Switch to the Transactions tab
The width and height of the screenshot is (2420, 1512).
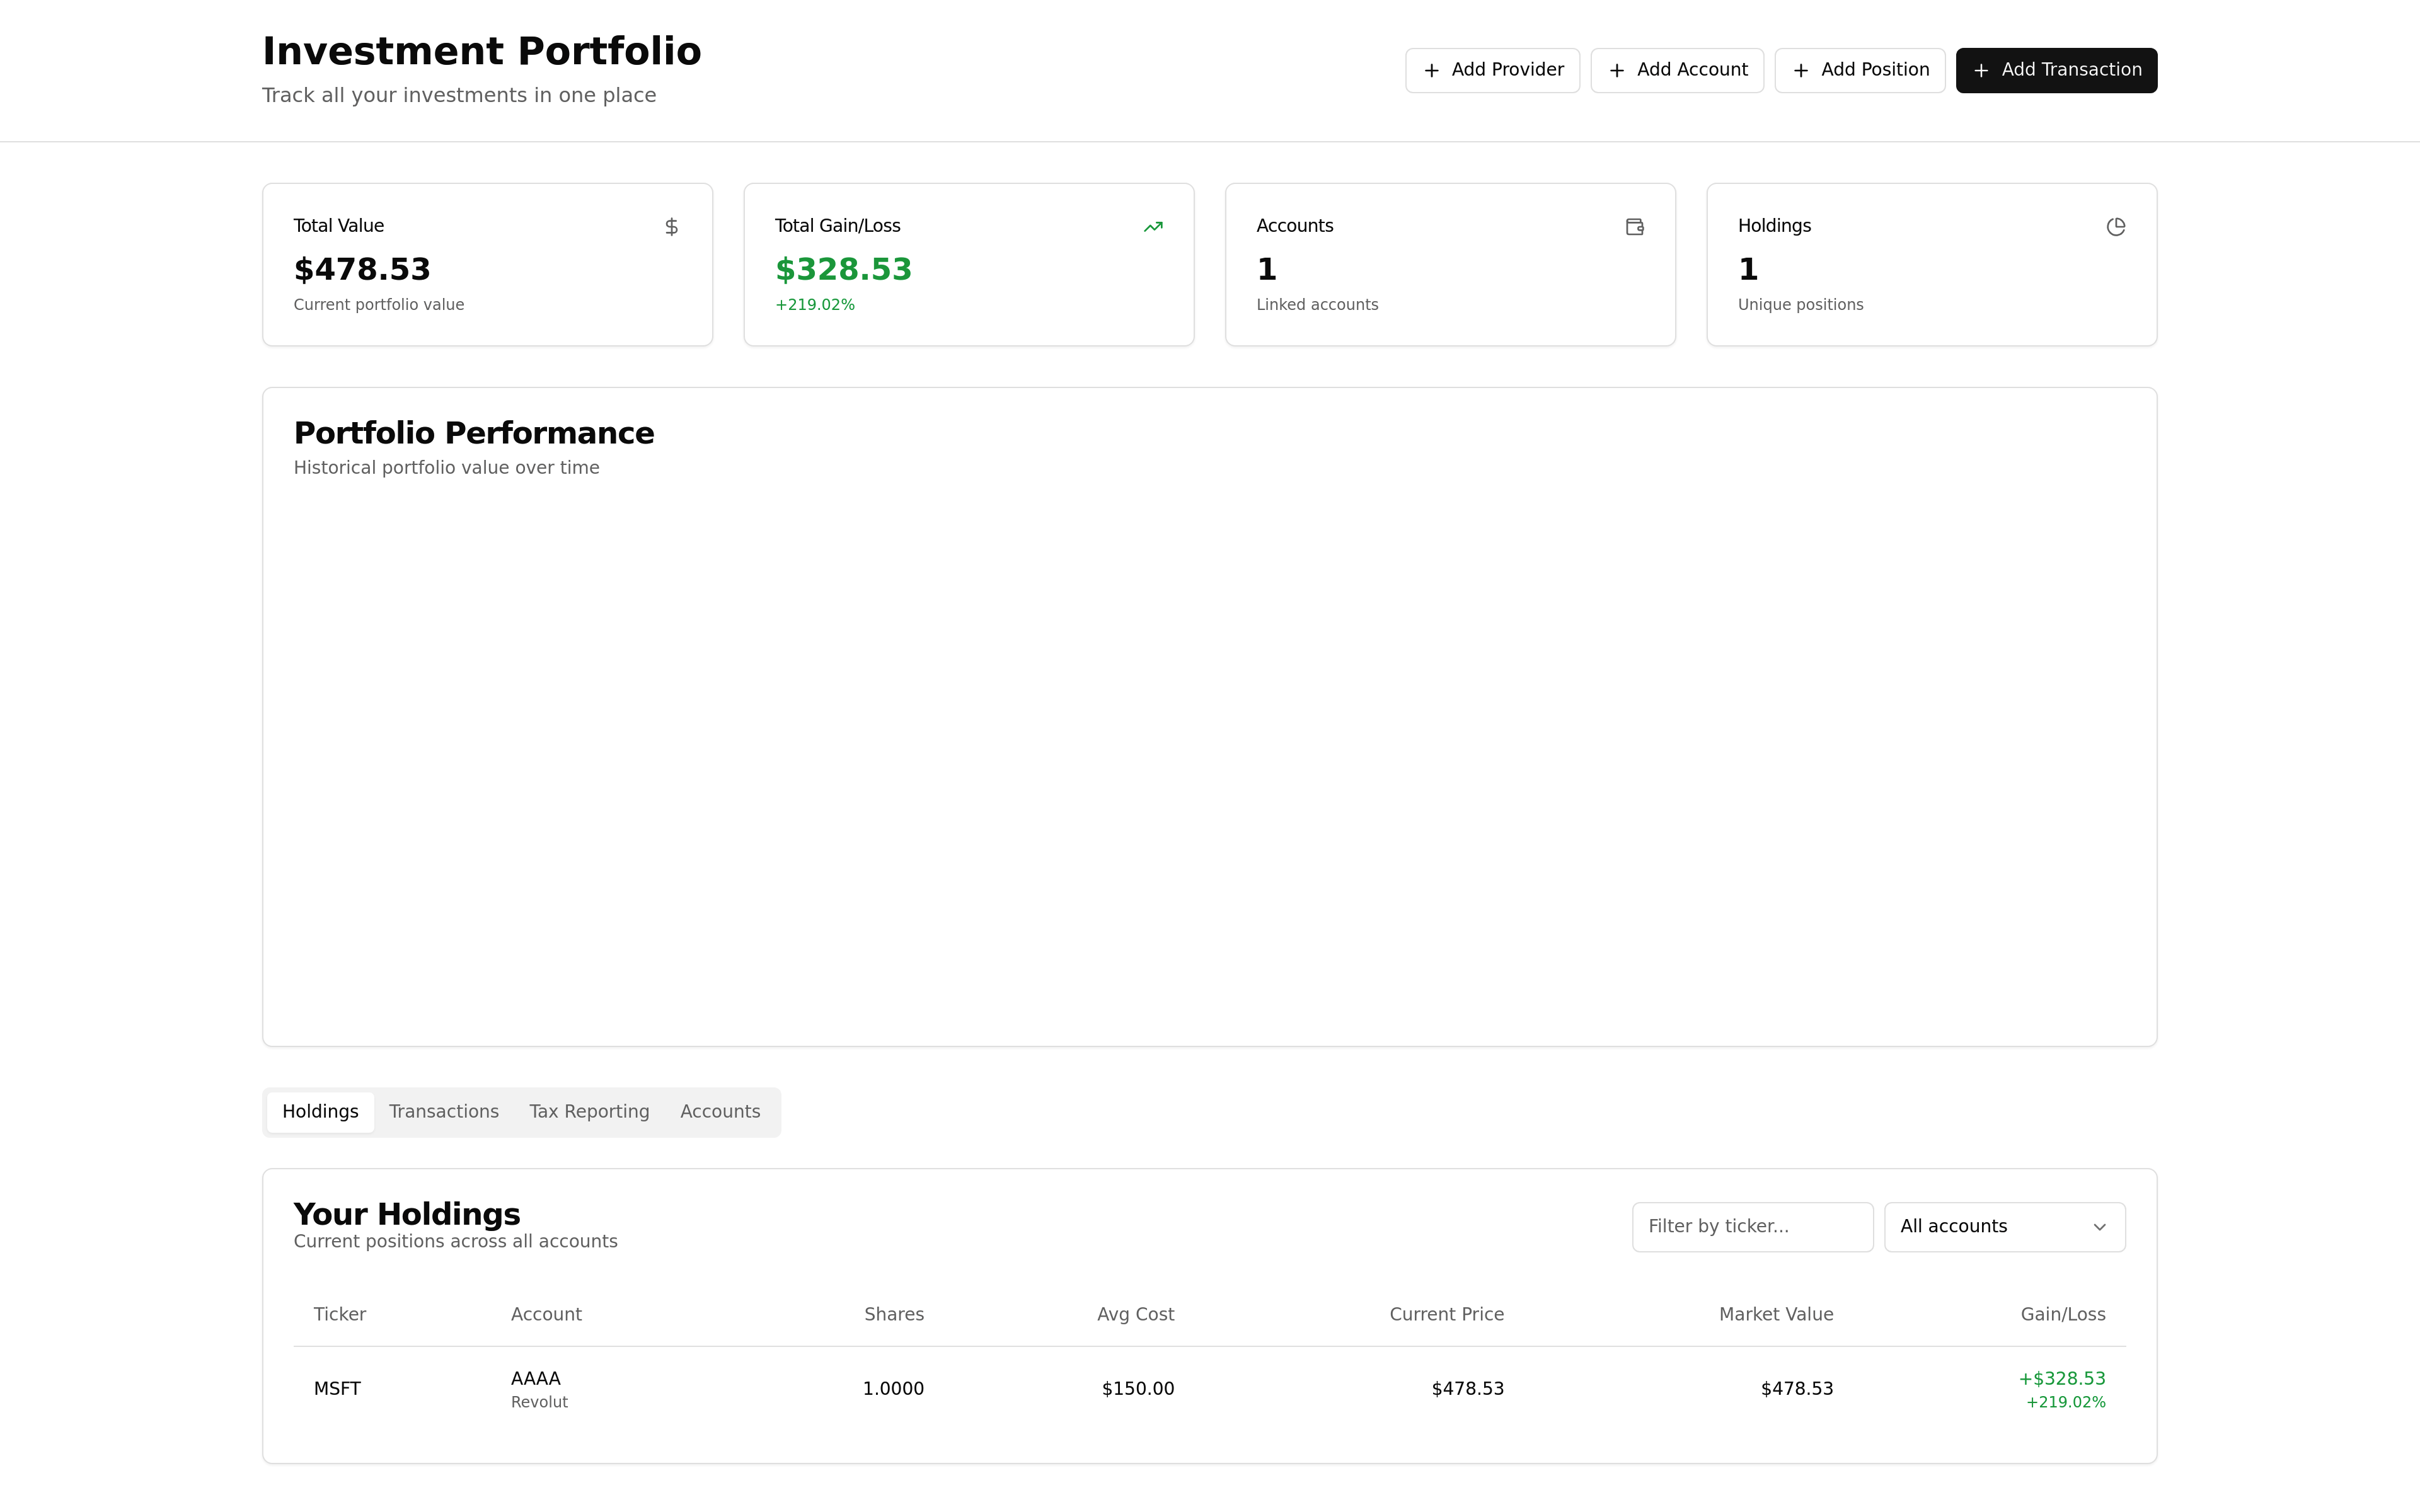pos(443,1111)
